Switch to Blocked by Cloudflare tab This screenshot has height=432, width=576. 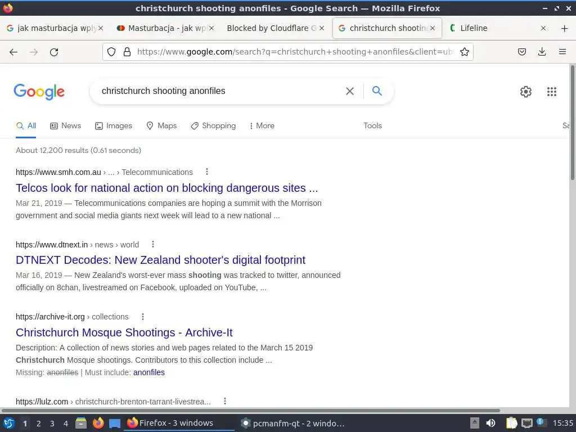pos(275,28)
